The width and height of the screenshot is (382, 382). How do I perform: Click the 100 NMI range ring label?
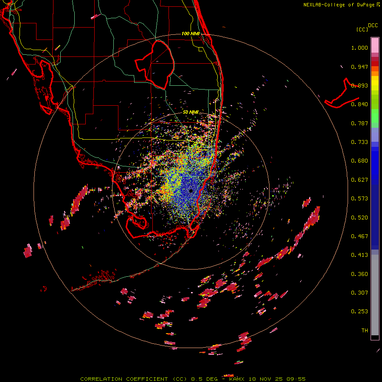191,34
